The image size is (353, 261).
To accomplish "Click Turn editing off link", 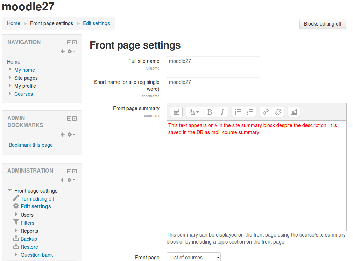I will click(x=37, y=199).
